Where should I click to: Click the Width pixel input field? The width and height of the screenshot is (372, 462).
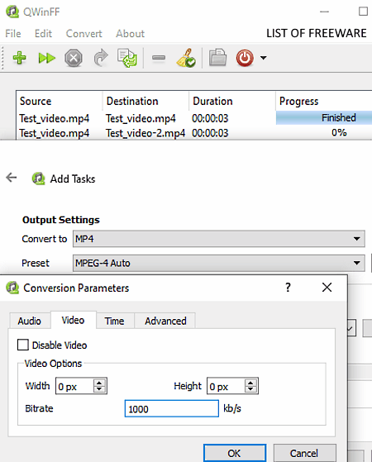coord(75,386)
